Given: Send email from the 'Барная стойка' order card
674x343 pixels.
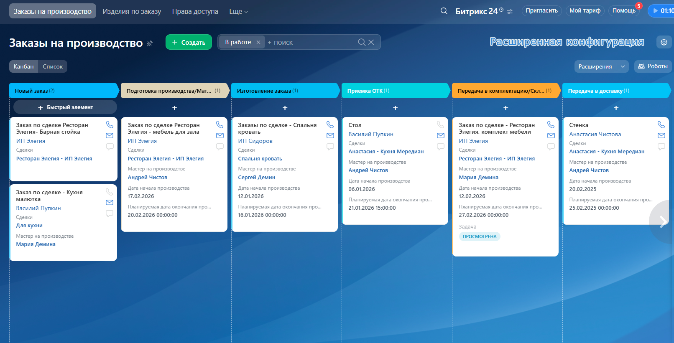Looking at the screenshot, I should [x=110, y=135].
